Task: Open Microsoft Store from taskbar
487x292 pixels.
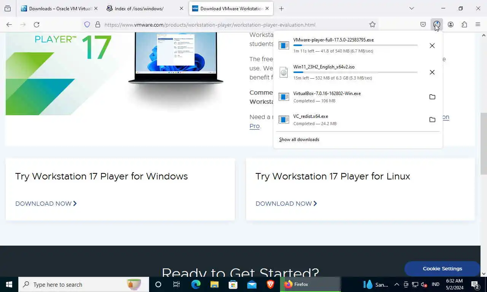Action: pos(233,284)
